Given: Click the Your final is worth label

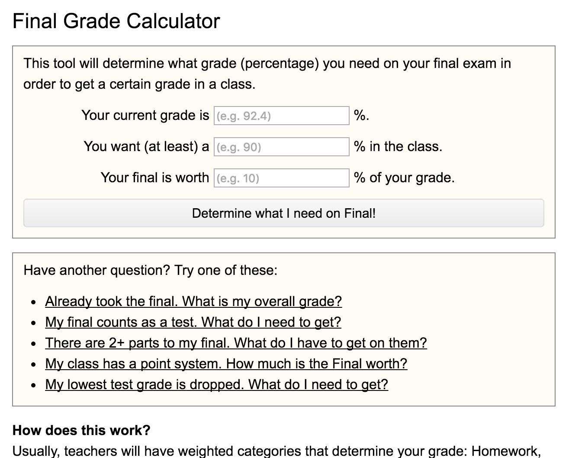Looking at the screenshot, I should pyautogui.click(x=154, y=178).
